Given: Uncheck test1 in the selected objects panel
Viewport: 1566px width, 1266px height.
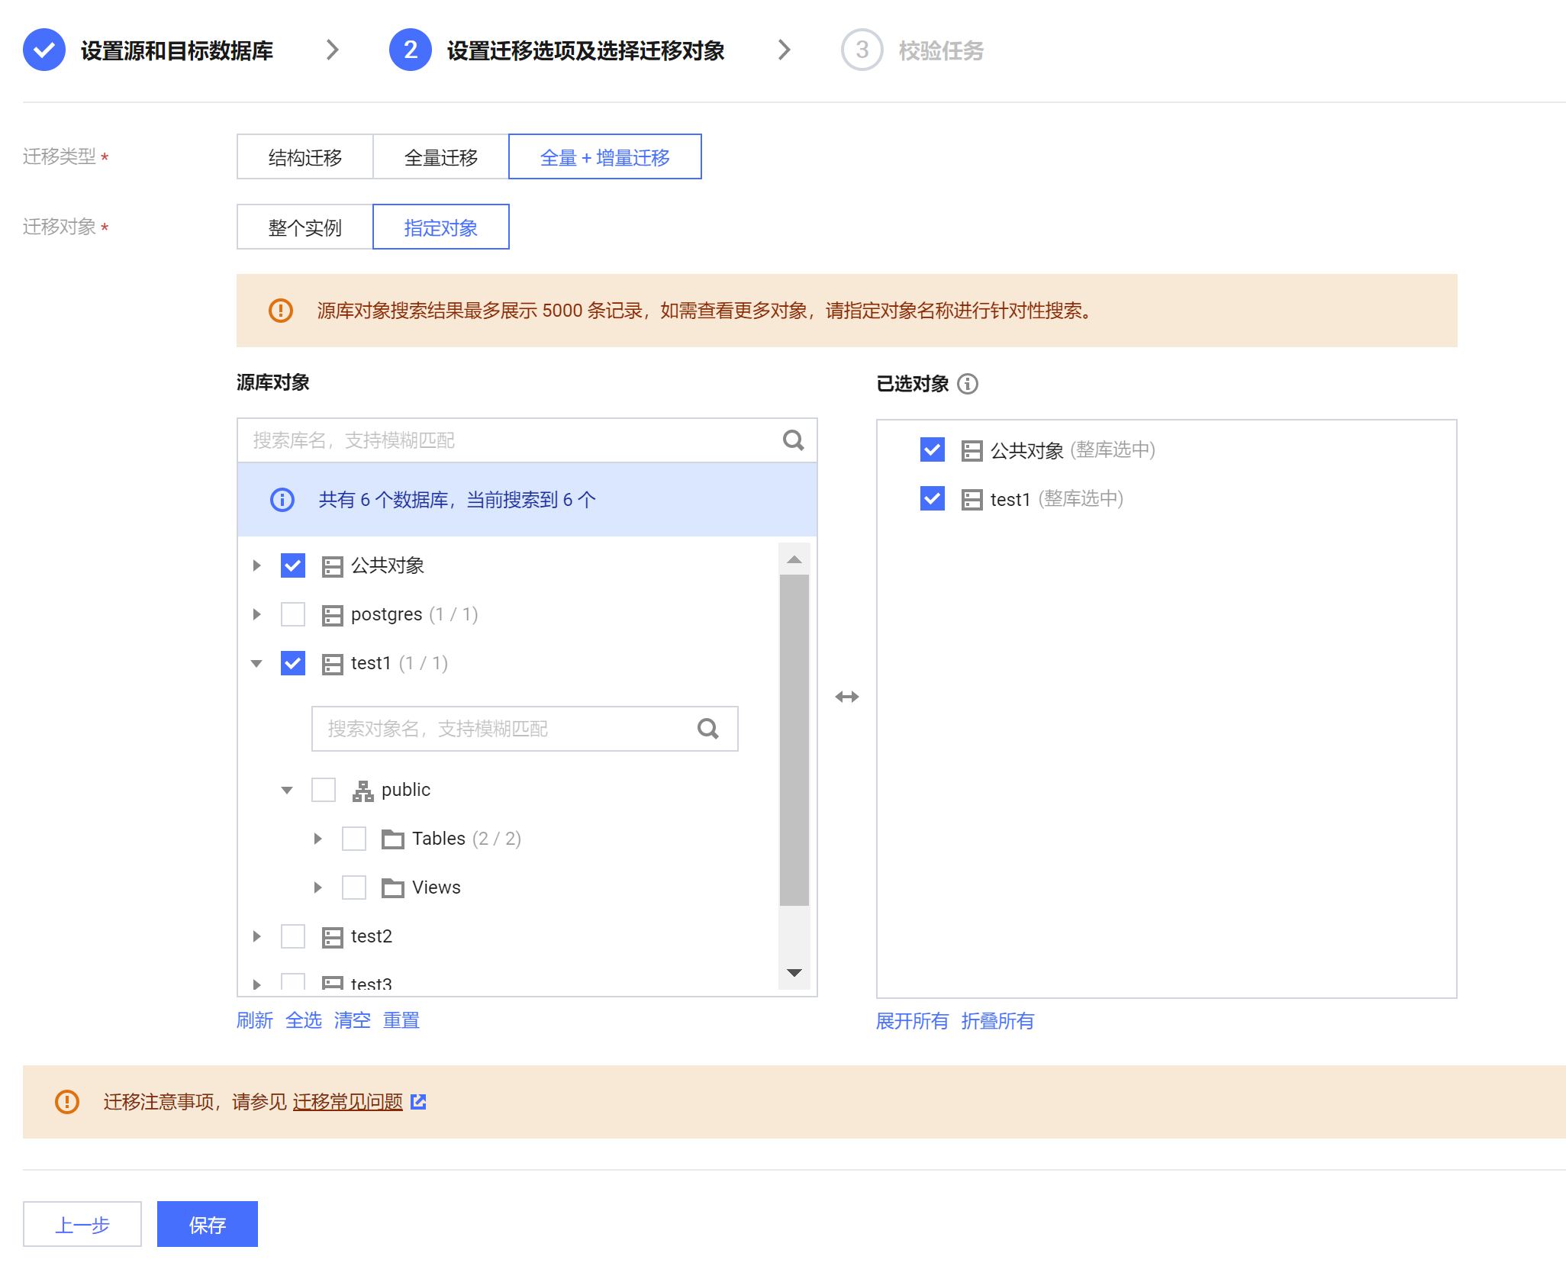Looking at the screenshot, I should tap(932, 499).
